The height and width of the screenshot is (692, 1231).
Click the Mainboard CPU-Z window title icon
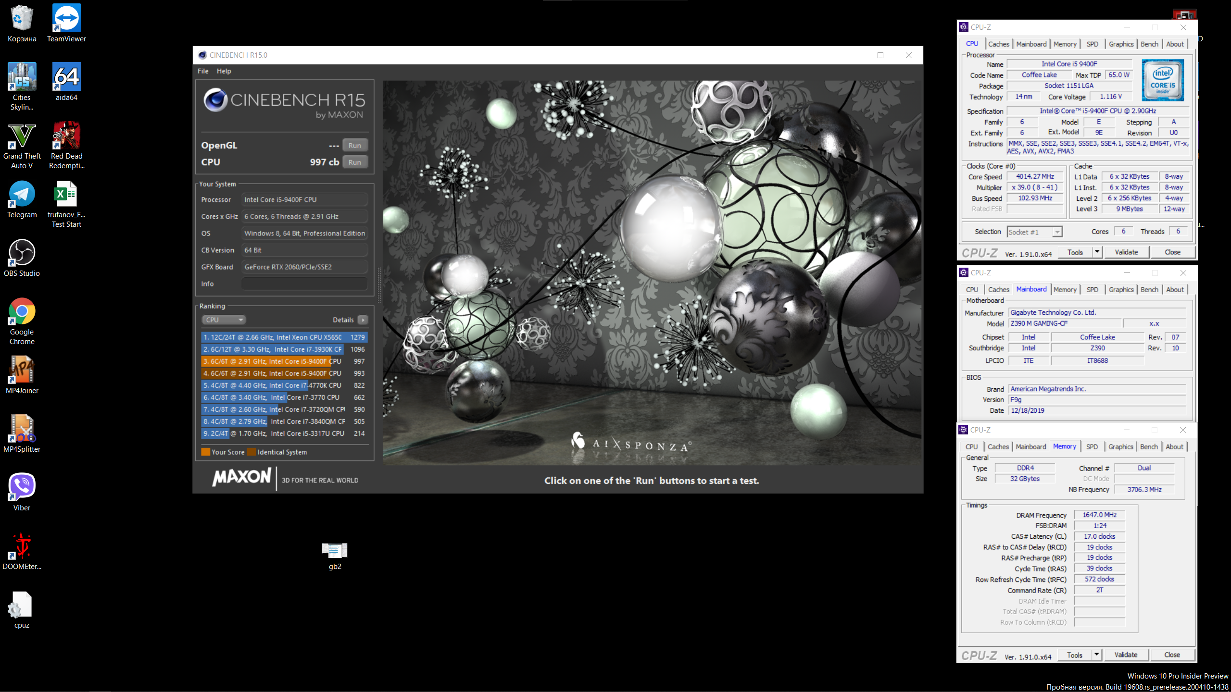click(x=964, y=273)
